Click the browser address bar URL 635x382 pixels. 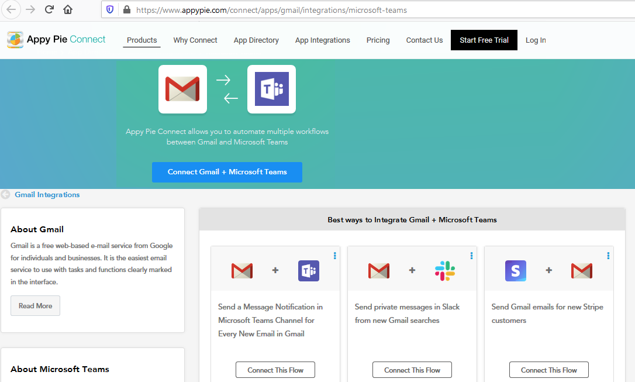pos(271,10)
